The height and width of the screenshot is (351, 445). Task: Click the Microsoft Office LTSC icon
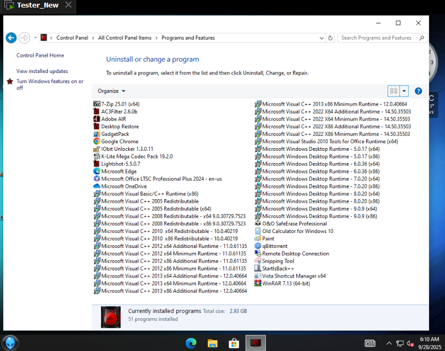pyautogui.click(x=97, y=179)
